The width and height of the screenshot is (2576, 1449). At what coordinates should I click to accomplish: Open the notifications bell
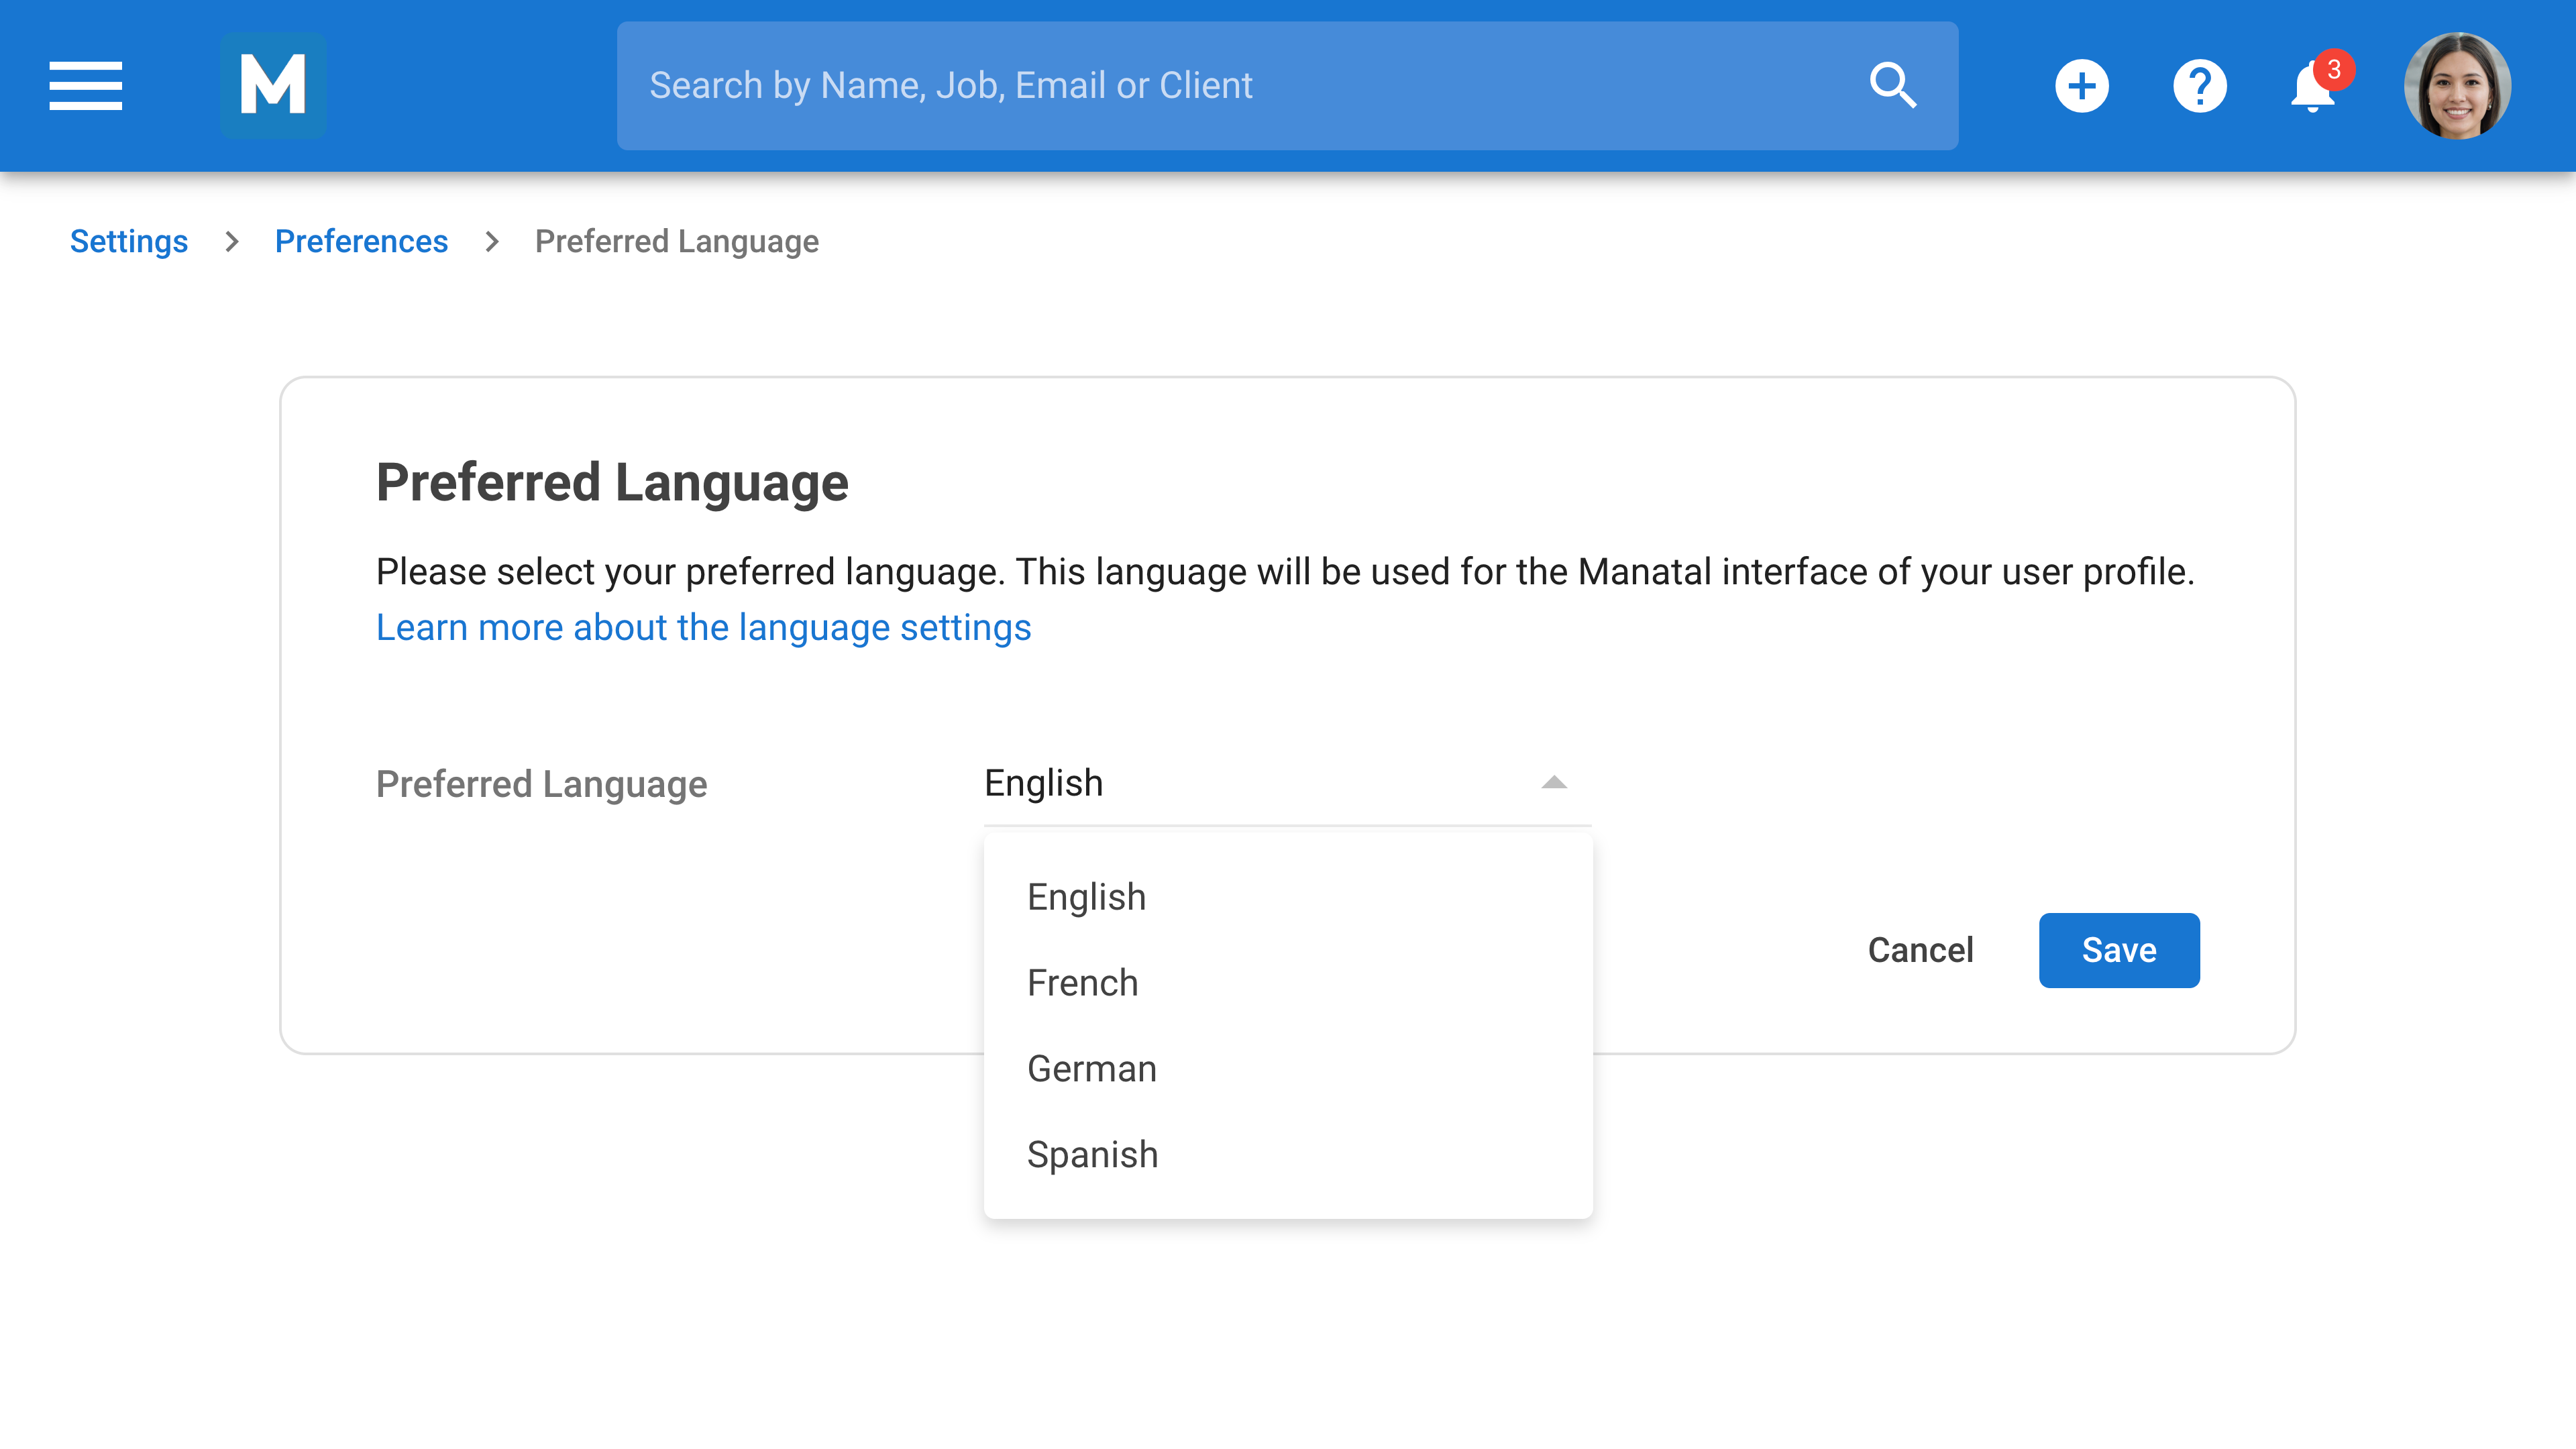2311,90
